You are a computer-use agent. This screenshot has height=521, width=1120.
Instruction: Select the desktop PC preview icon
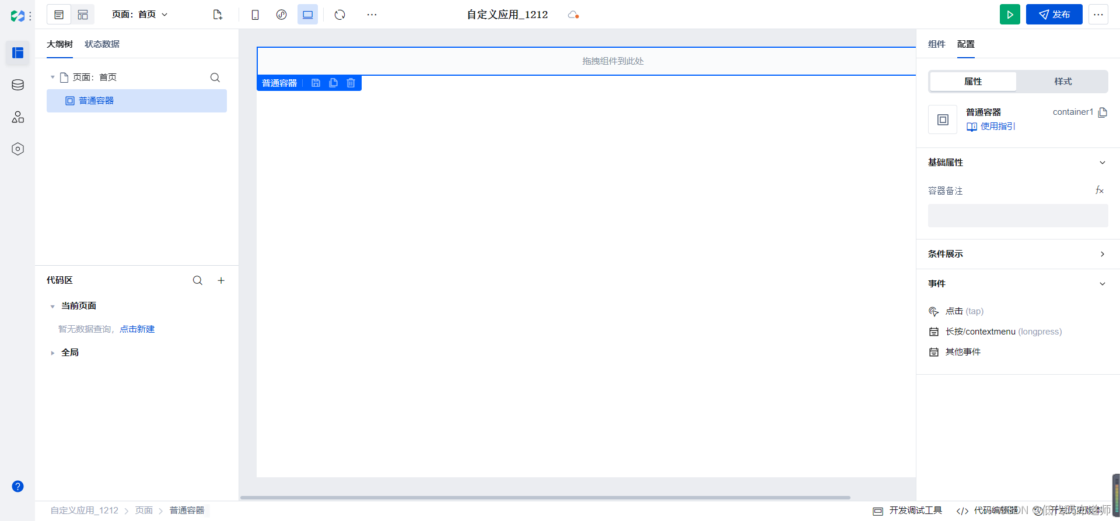[307, 15]
